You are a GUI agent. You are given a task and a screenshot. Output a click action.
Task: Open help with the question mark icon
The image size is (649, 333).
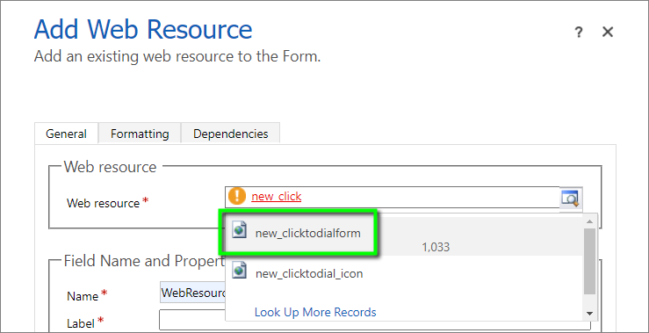click(579, 32)
